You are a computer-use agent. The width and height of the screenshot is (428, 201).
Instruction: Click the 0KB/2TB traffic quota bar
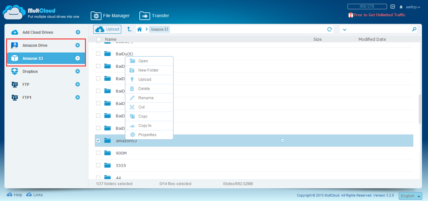367,6
